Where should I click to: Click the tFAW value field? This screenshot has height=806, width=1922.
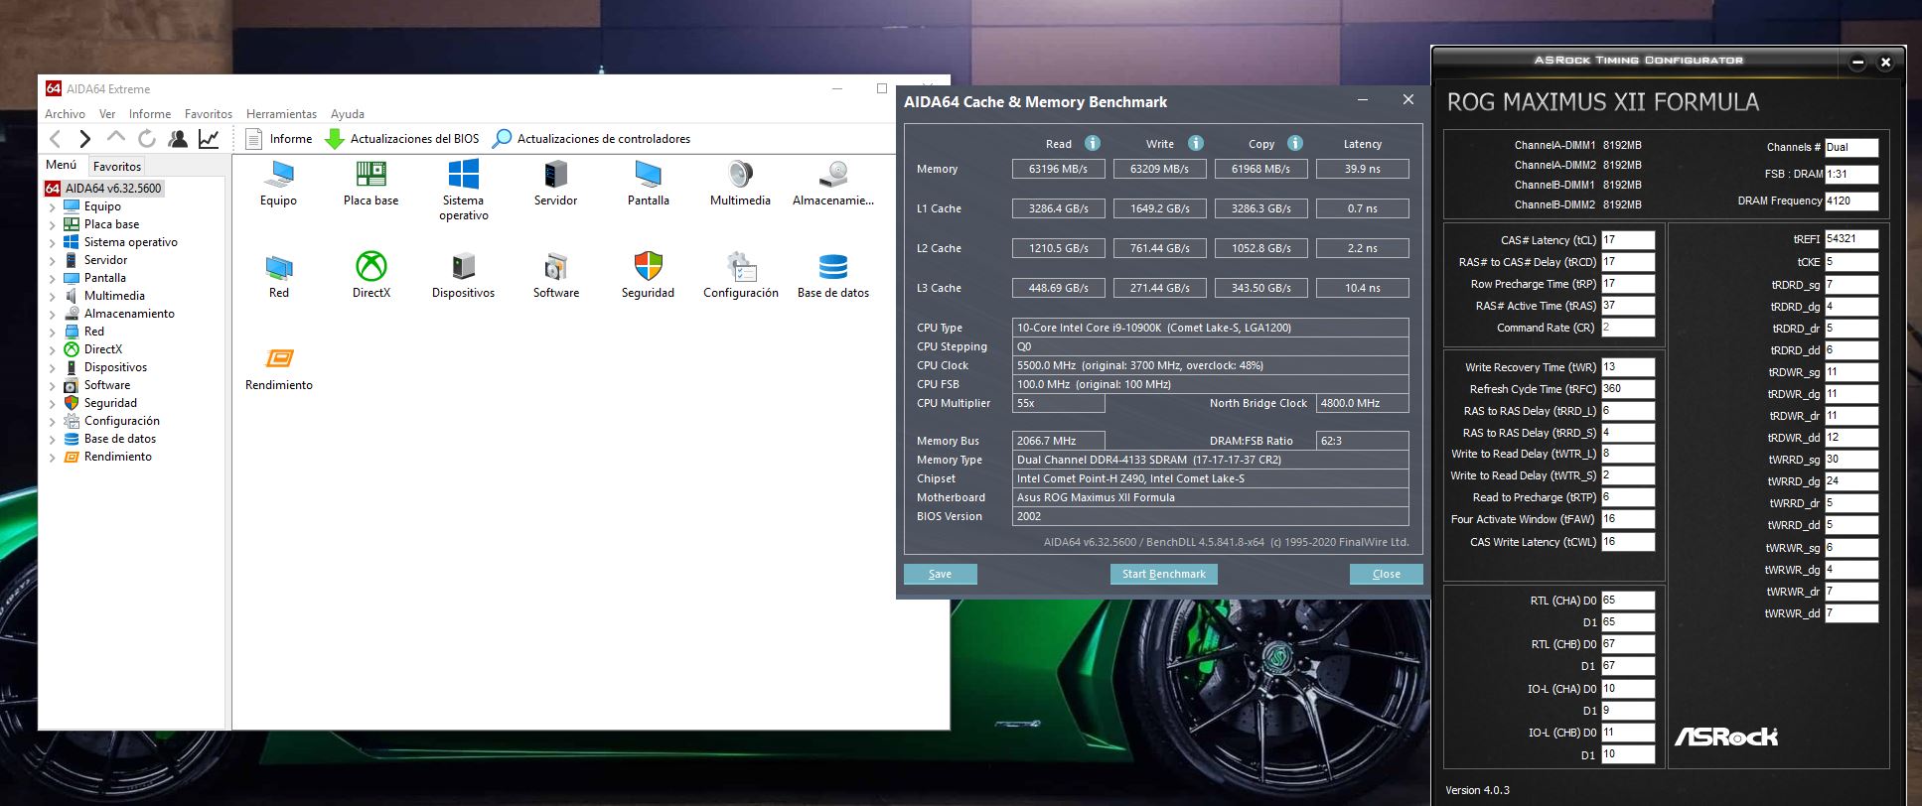click(x=1628, y=519)
